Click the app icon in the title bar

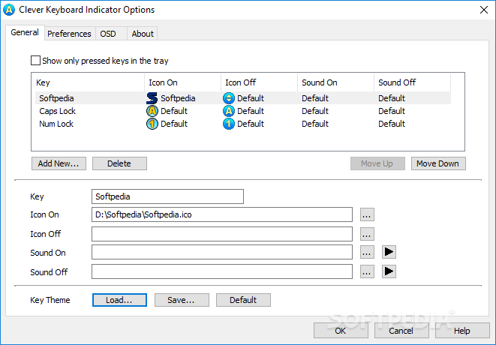[9, 10]
